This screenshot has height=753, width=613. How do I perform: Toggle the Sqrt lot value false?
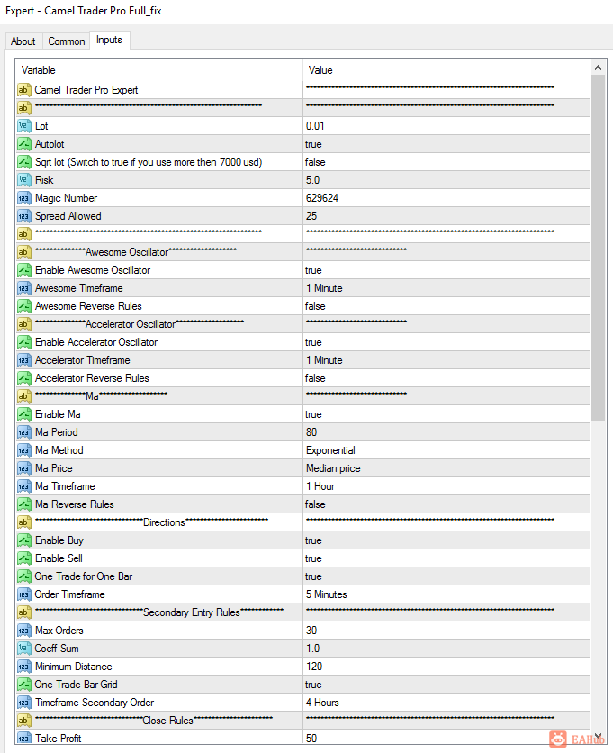446,162
